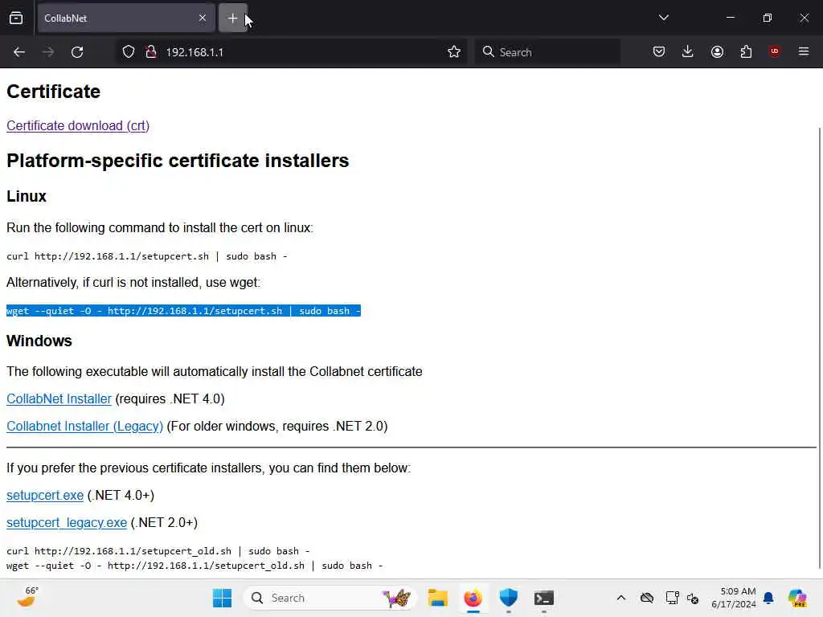Click the cloud sync tray icon

647,598
